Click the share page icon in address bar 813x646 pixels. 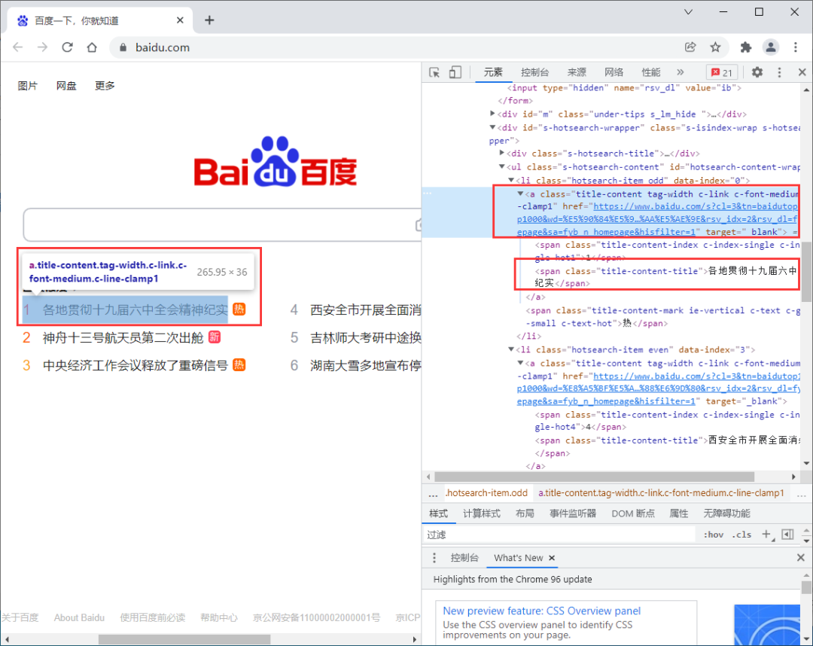(690, 47)
